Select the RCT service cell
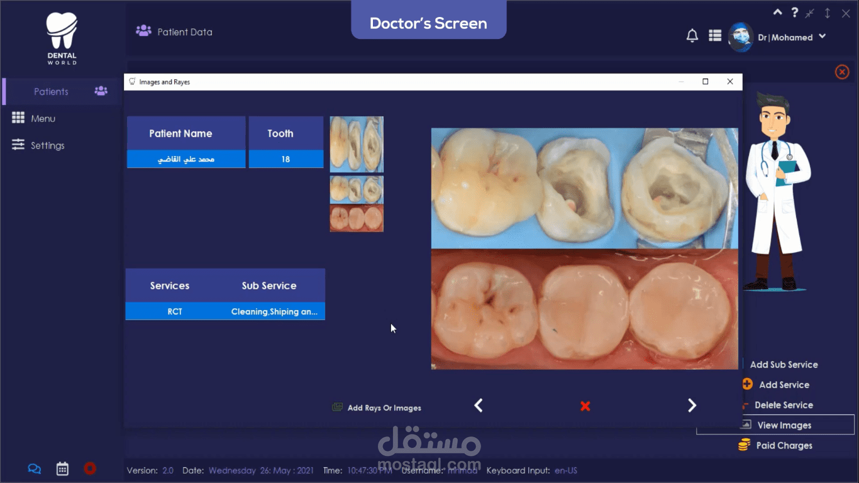The width and height of the screenshot is (859, 483). coord(175,311)
